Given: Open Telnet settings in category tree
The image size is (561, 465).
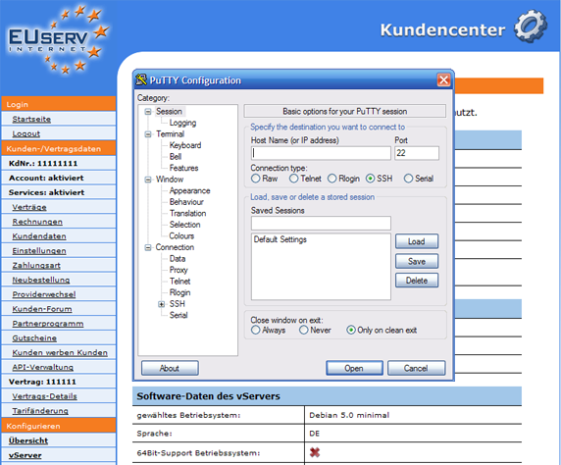Looking at the screenshot, I should [179, 282].
